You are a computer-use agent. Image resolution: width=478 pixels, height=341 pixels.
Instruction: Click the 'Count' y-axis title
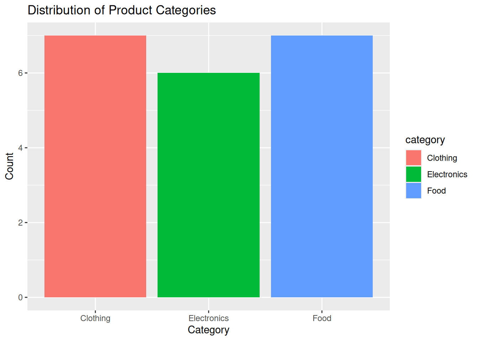click(x=9, y=166)
